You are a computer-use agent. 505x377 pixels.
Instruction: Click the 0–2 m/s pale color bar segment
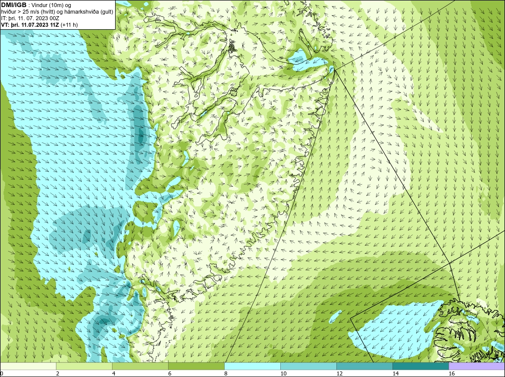point(28,366)
